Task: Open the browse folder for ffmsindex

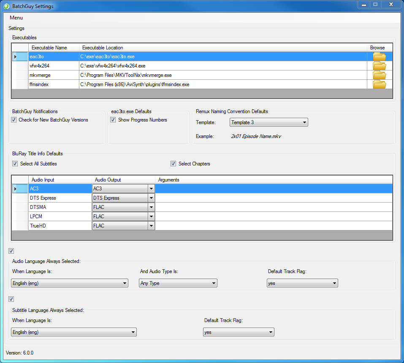Action: pyautogui.click(x=379, y=84)
